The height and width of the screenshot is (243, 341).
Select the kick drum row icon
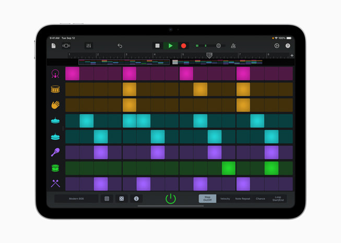55,74
